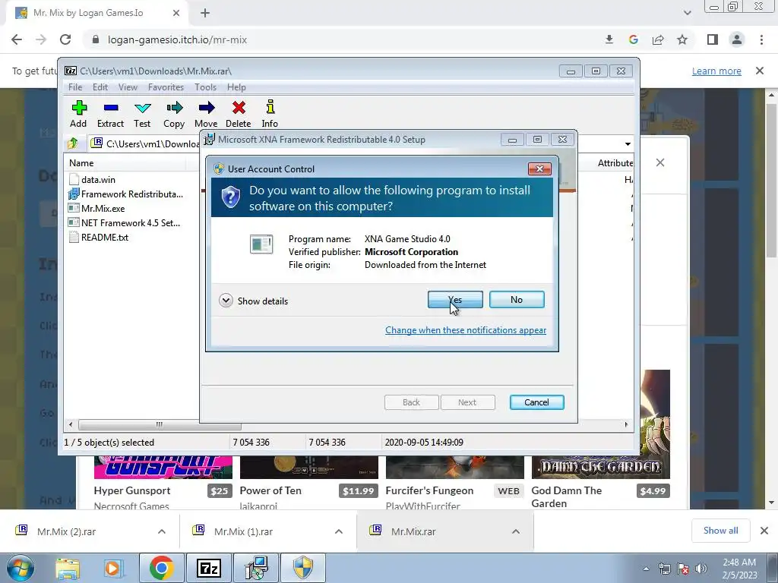Viewport: 778px width, 583px height.
Task: Open a new Chrome tab with plus
Action: (x=205, y=14)
